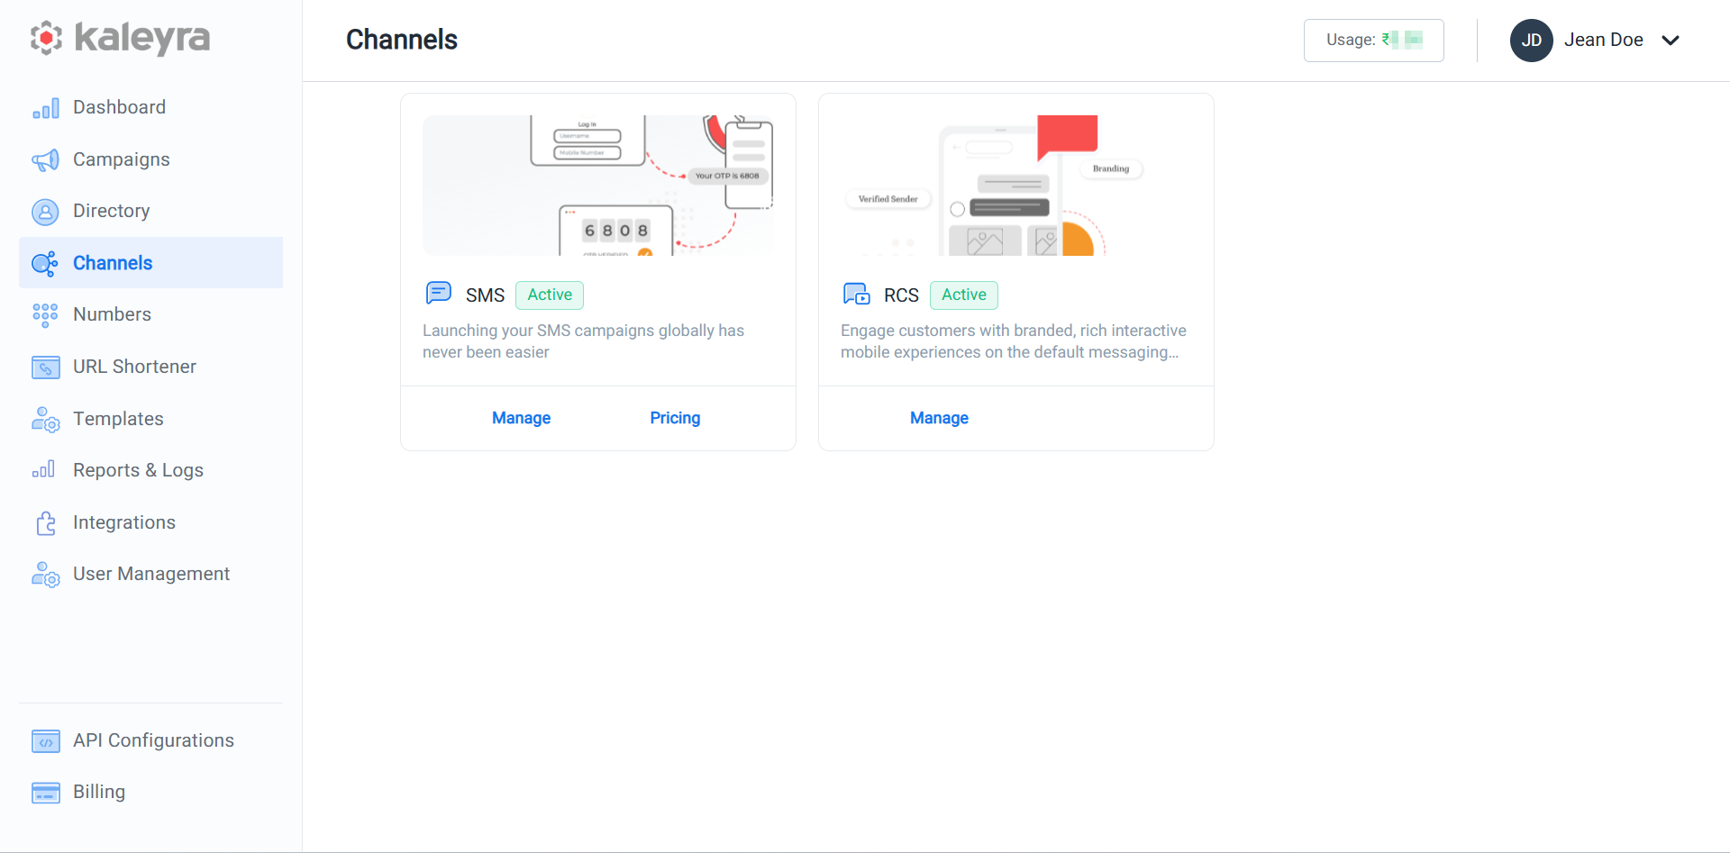Click the URL Shortener link icon
This screenshot has width=1730, height=853.
[46, 368]
